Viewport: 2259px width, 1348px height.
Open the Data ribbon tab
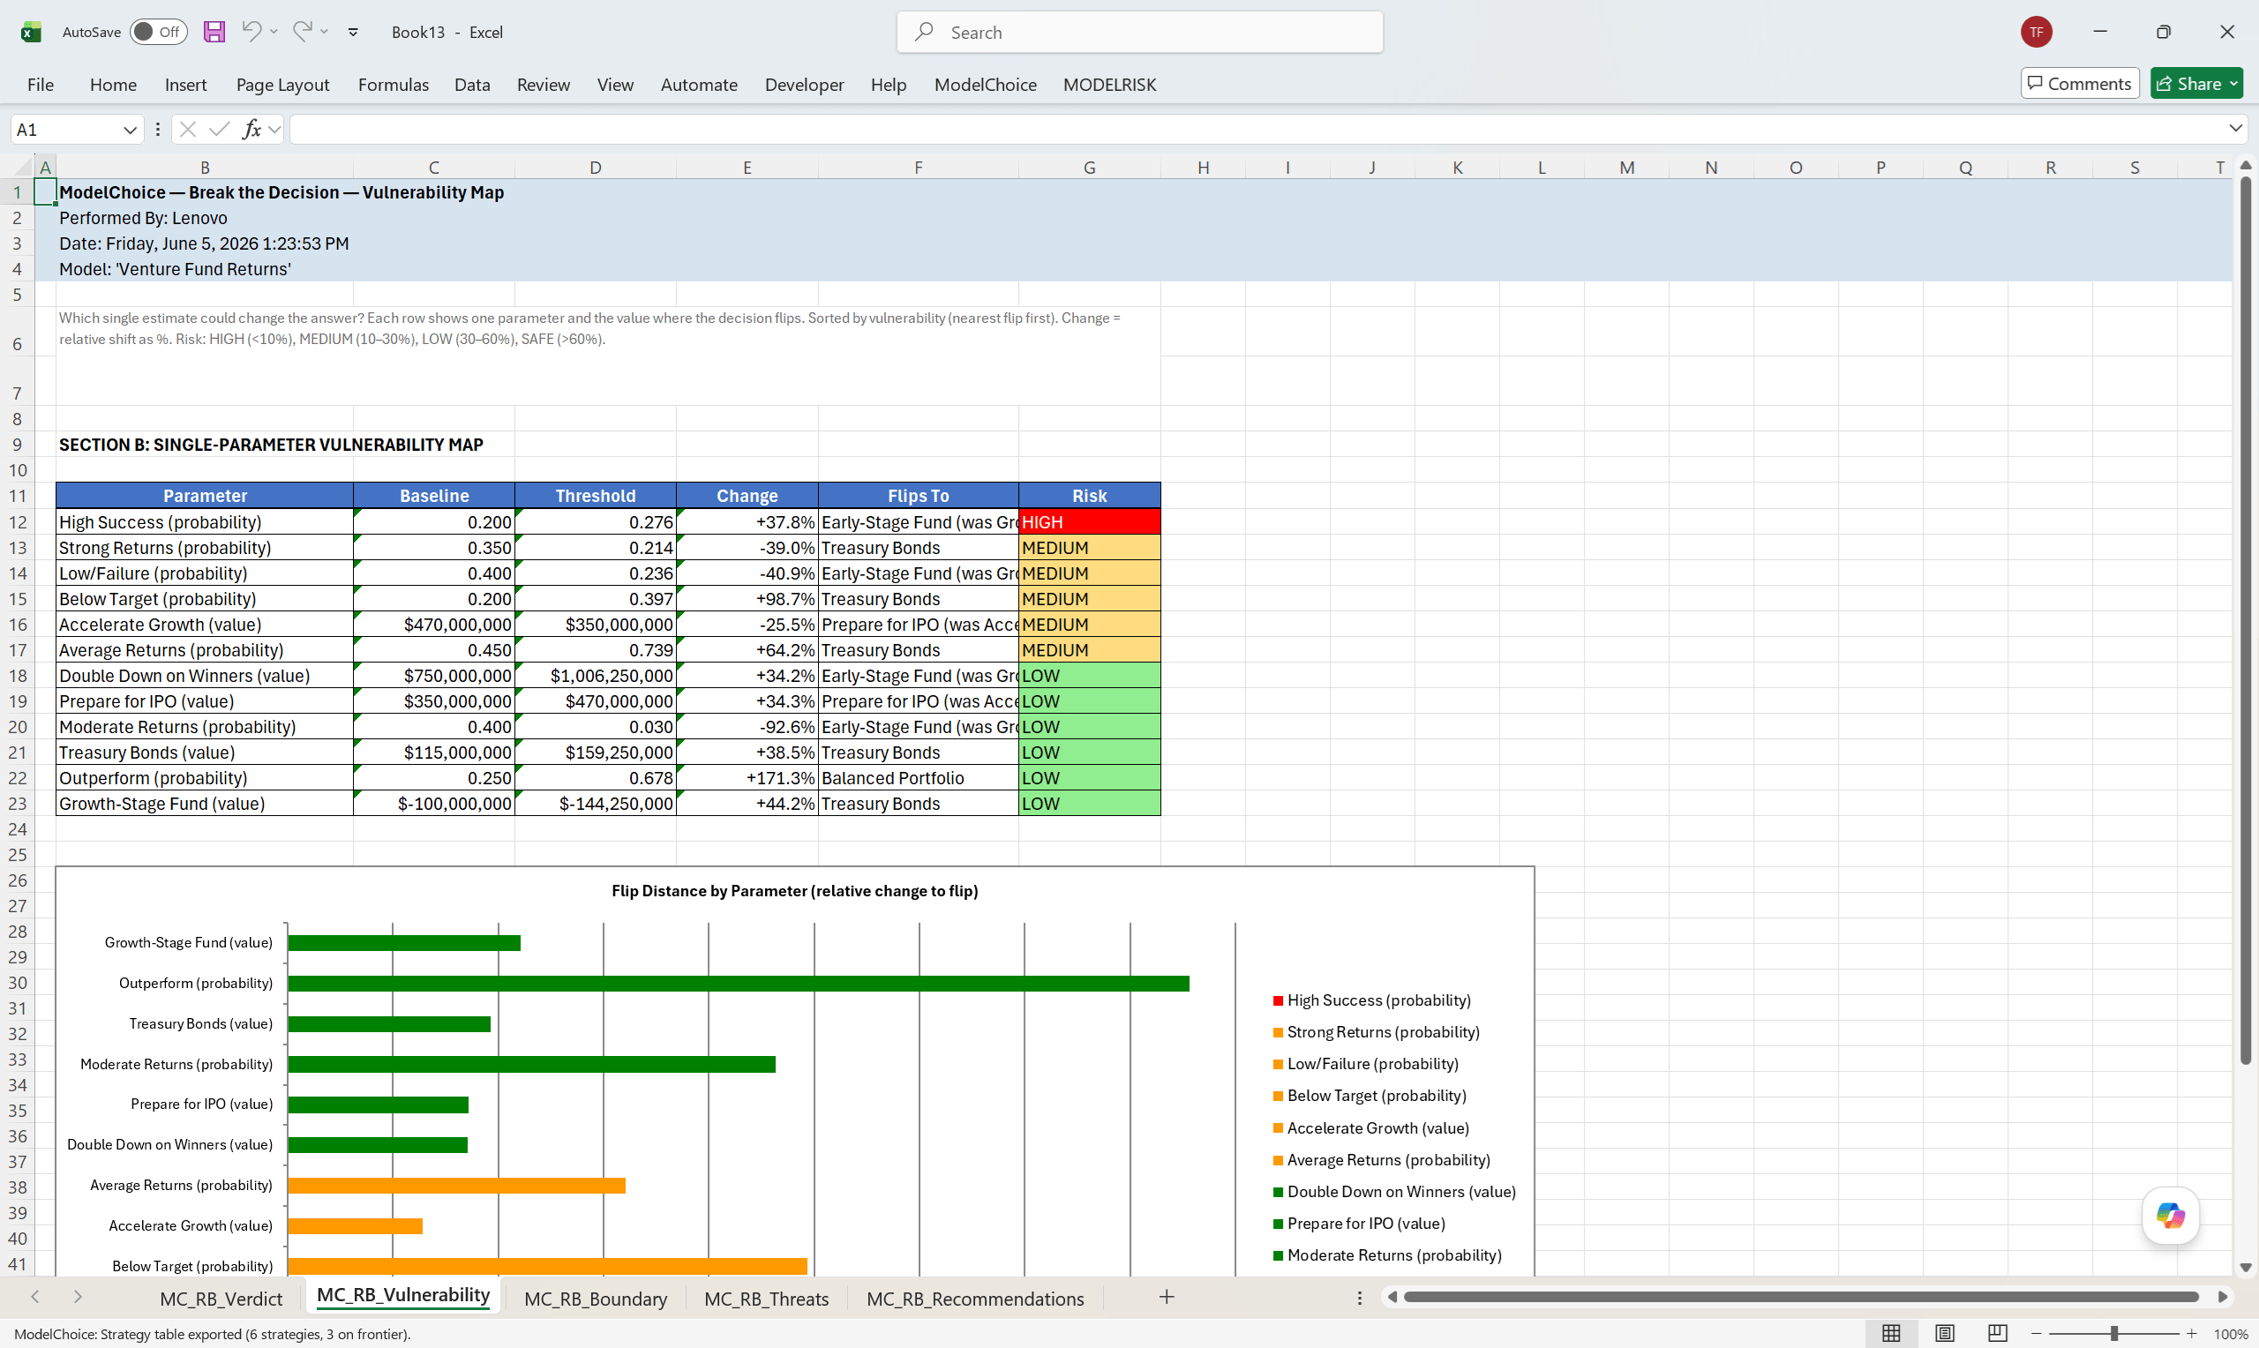(472, 85)
